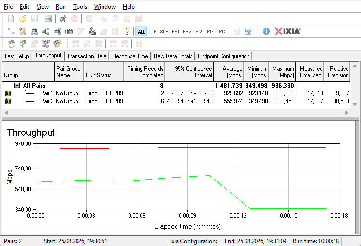The width and height of the screenshot is (361, 246).
Task: Click the Pair 2 chart icon
Action: [x=8, y=101]
